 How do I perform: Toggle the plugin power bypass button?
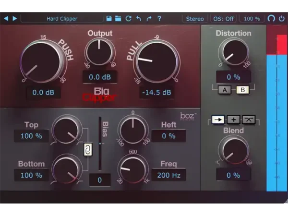(281, 19)
